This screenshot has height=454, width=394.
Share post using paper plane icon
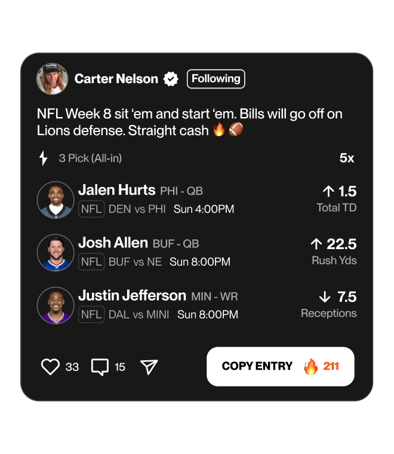(149, 366)
